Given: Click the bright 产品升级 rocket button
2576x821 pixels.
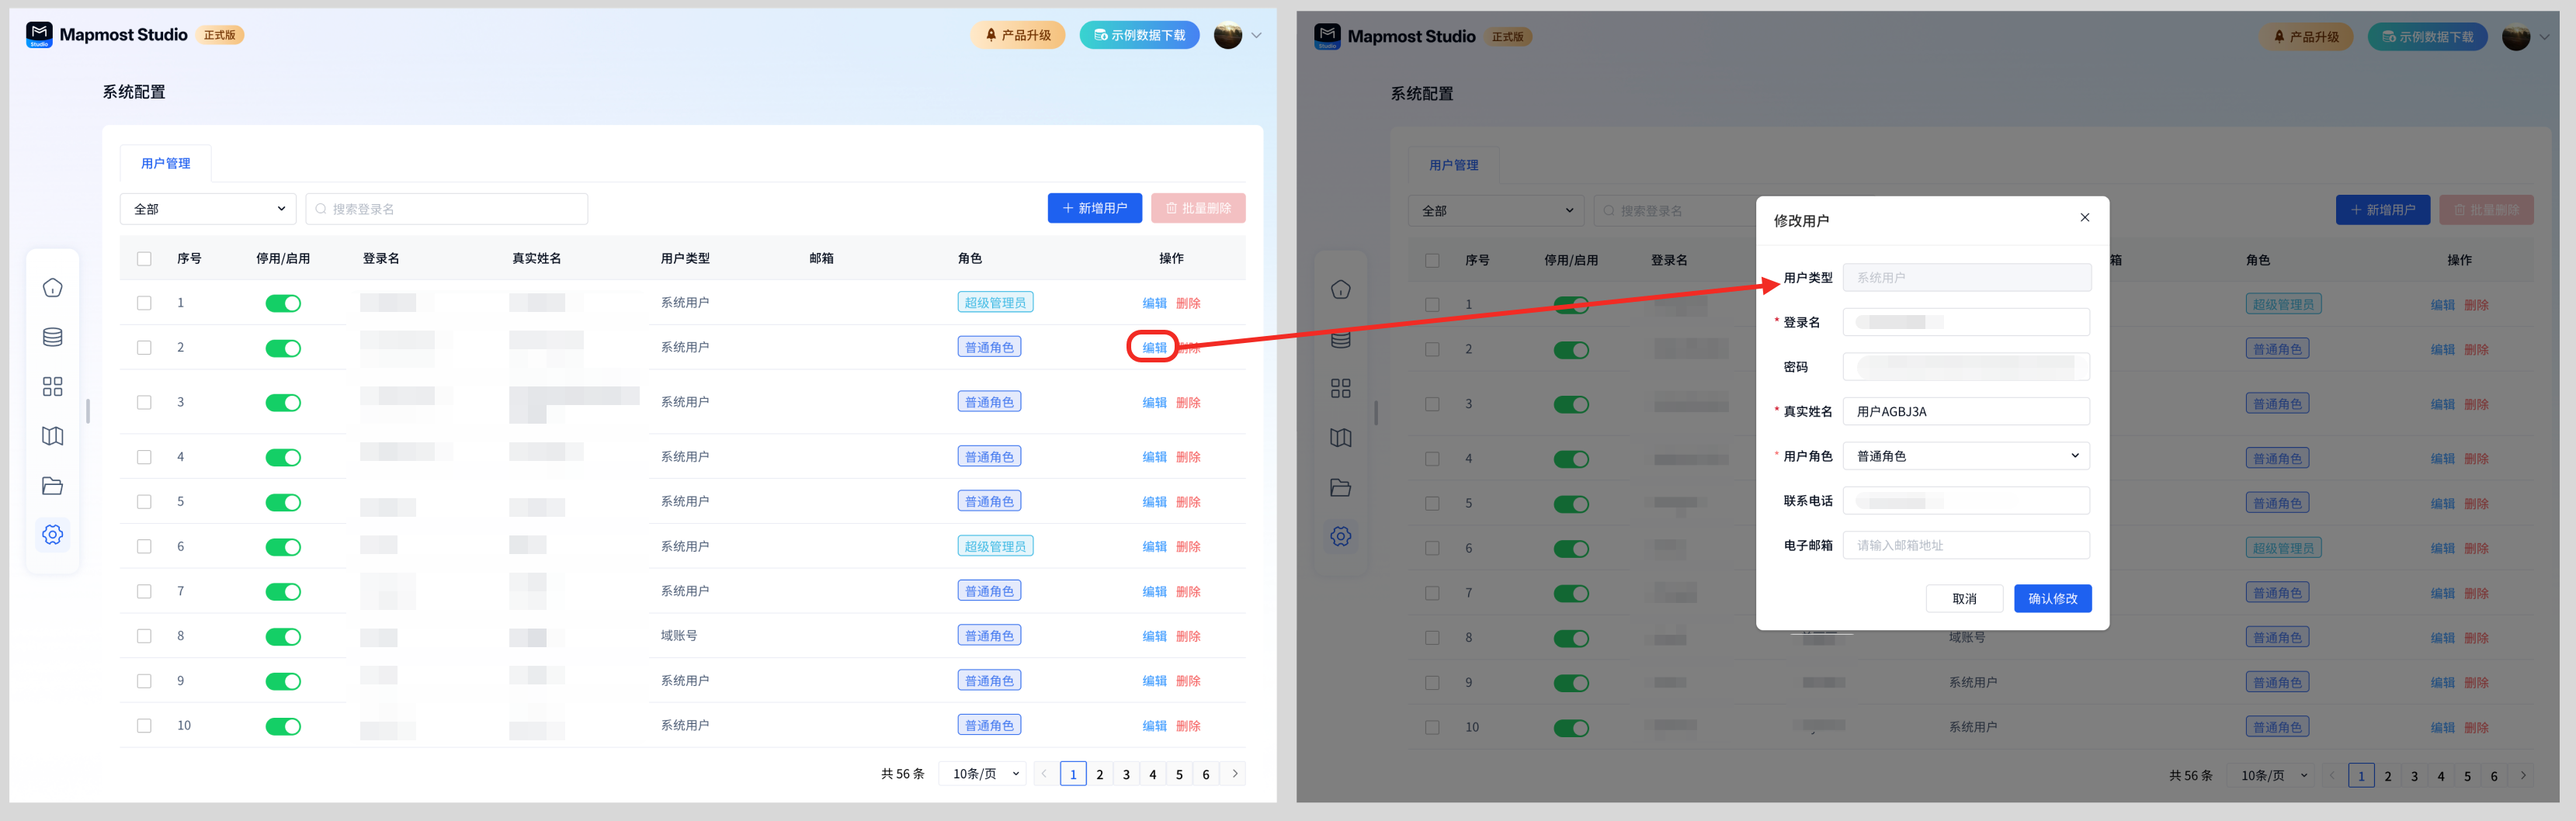Looking at the screenshot, I should coord(1018,35).
